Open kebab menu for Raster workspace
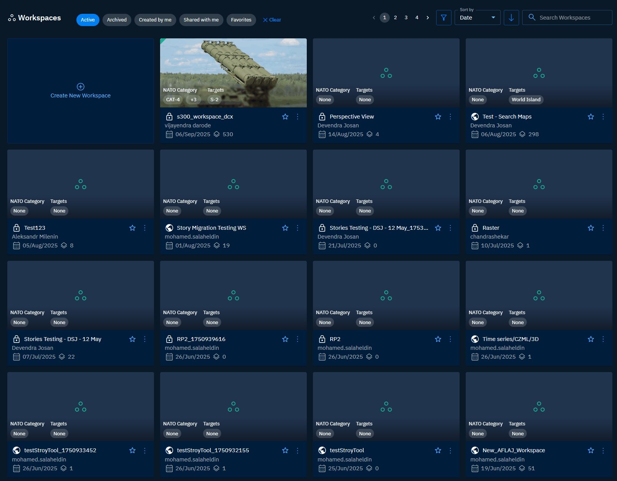617x481 pixels. (603, 228)
